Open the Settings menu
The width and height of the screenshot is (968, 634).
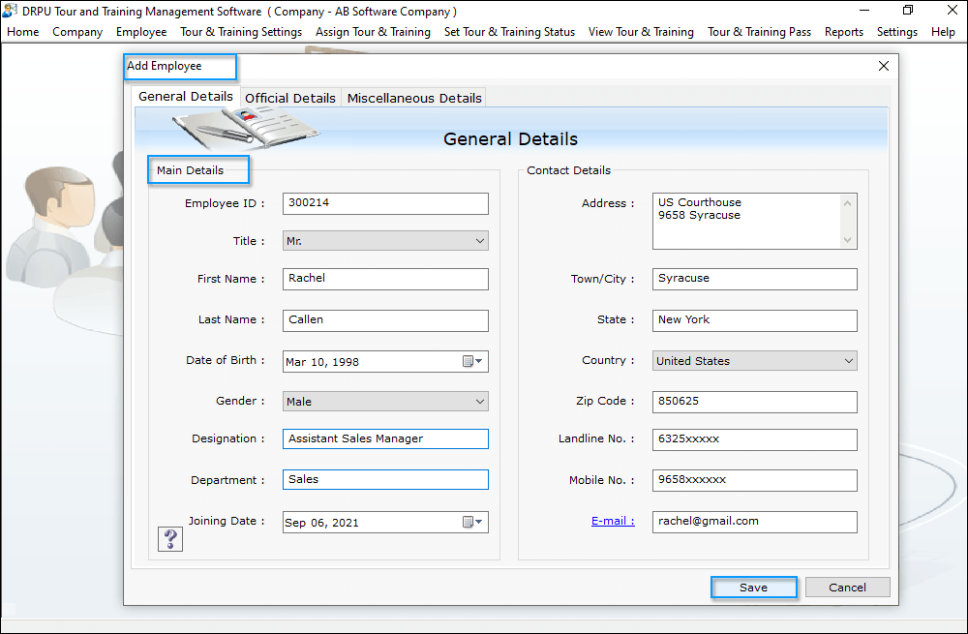(897, 32)
